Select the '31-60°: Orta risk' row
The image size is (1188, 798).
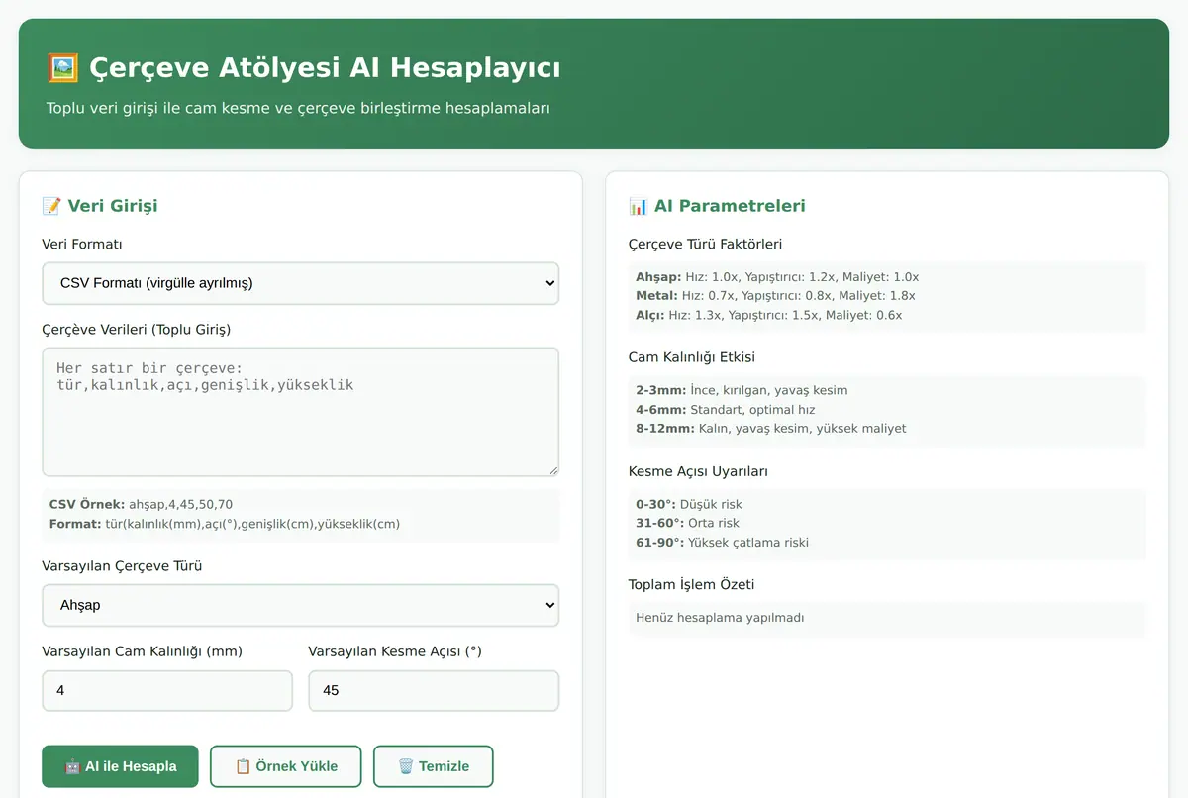[687, 523]
